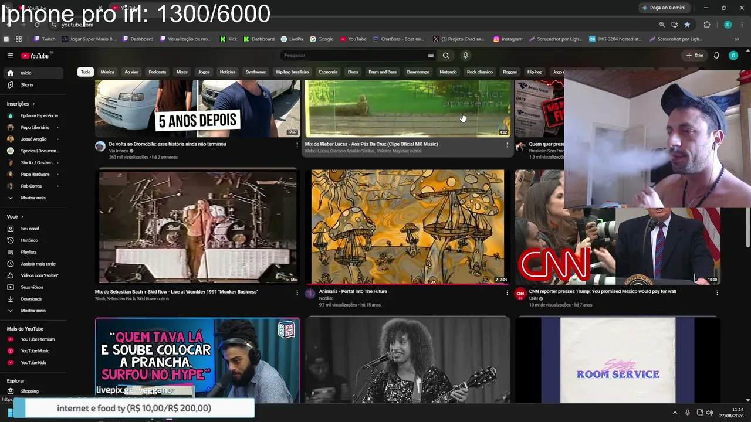
Task: Bookmark this page with the star icon
Action: pos(687,25)
